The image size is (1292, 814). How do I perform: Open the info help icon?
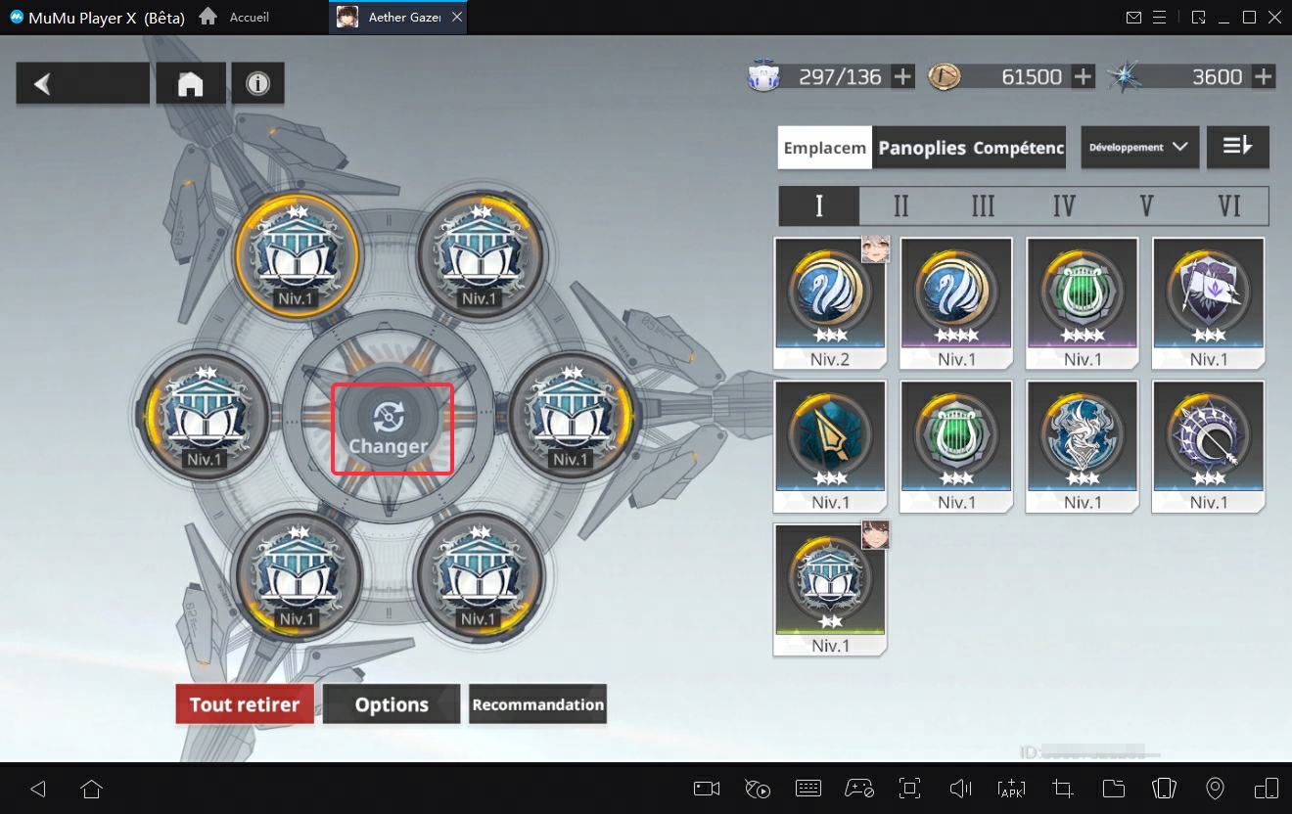click(258, 84)
